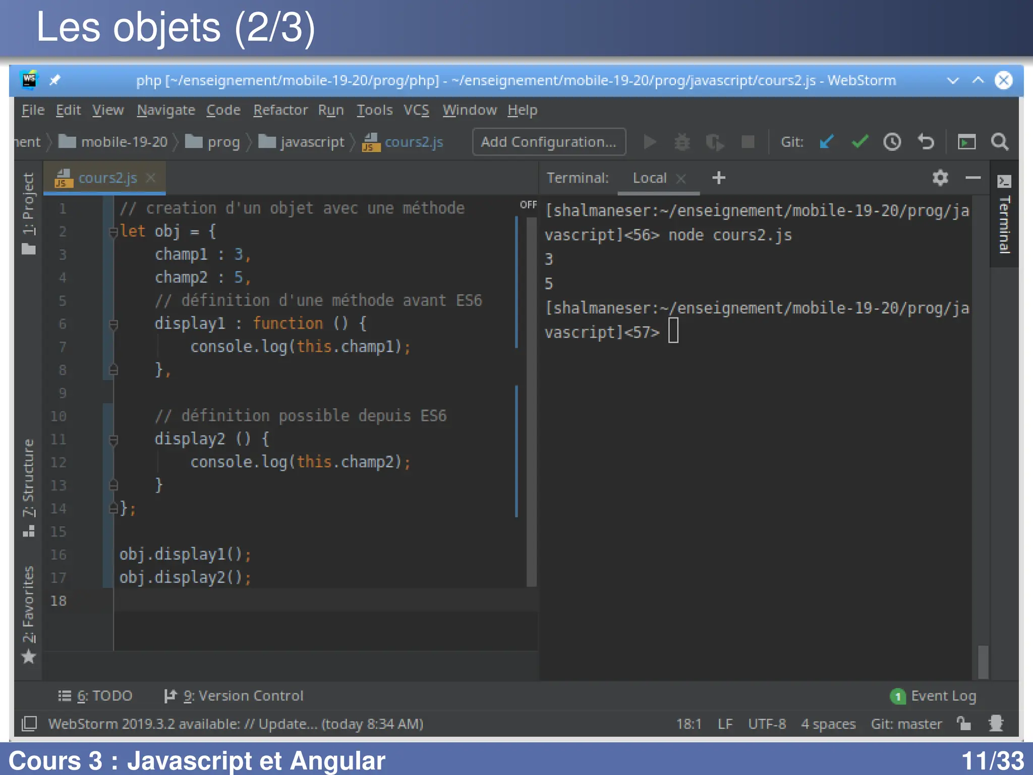Screen dimensions: 1033x775
Task: Click mobile-19-20 breadcrumb folder
Action: tap(113, 142)
